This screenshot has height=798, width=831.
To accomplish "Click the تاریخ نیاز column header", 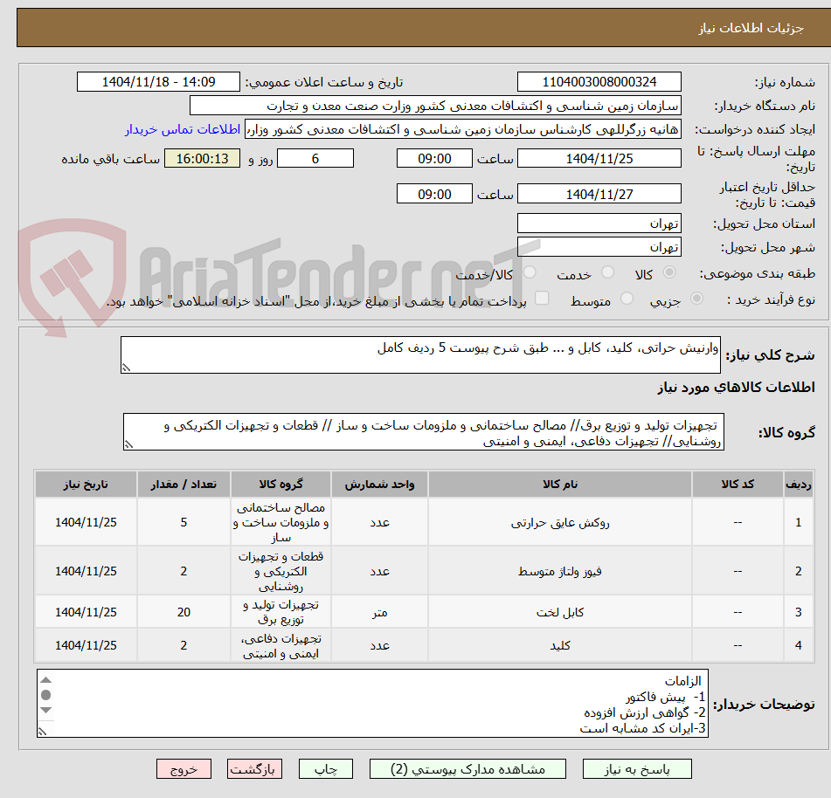I will pos(86,484).
